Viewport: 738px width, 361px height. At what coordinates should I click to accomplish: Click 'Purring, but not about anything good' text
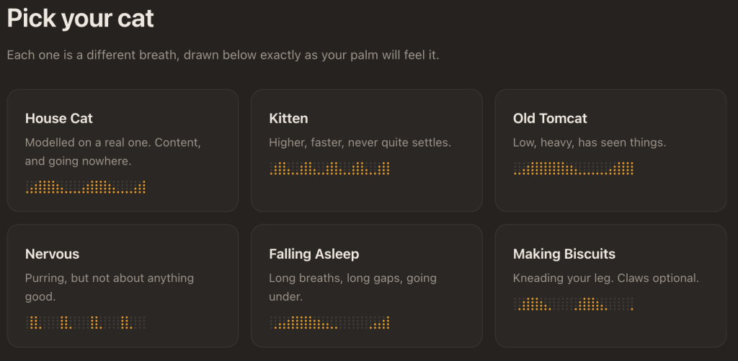(110, 288)
